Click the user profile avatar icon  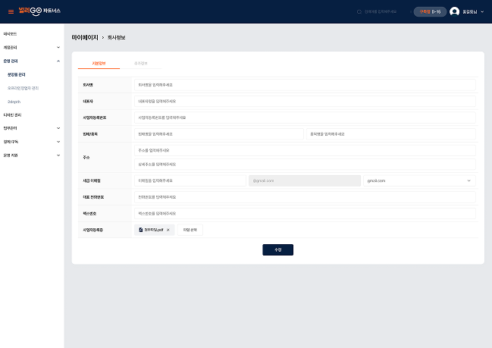[x=454, y=11]
